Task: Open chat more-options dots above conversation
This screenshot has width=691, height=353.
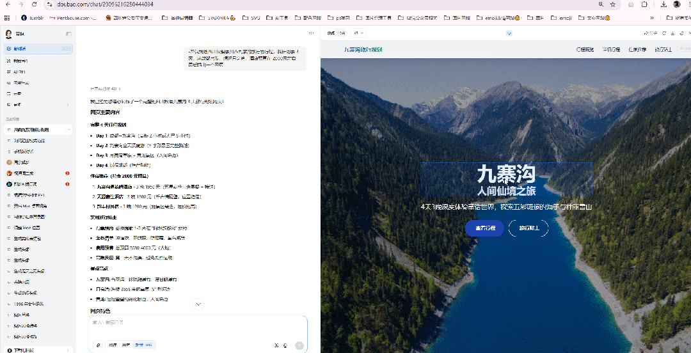Action: coord(312,33)
